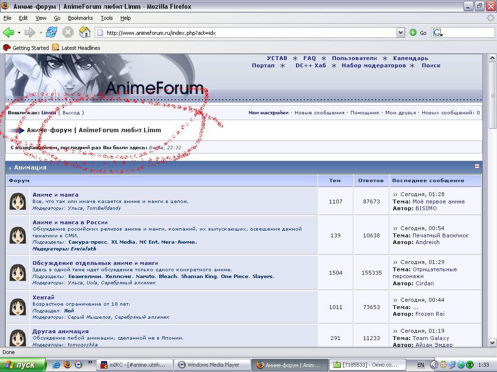The image size is (497, 372).
Task: Switch to Windows Media Player taskbar button
Action: (213, 365)
